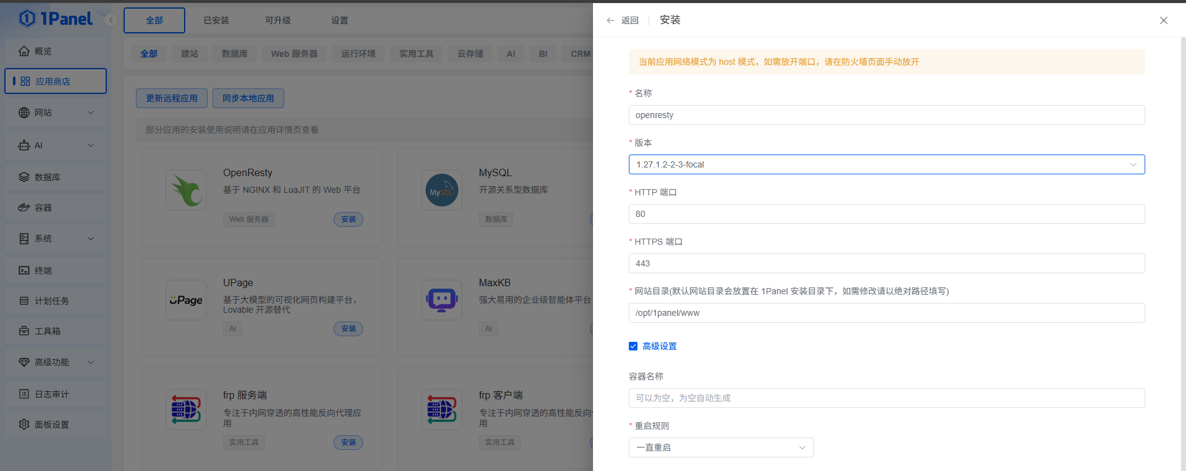This screenshot has width=1186, height=471.
Task: Open the 网站 sidebar section
Action: [x=56, y=112]
